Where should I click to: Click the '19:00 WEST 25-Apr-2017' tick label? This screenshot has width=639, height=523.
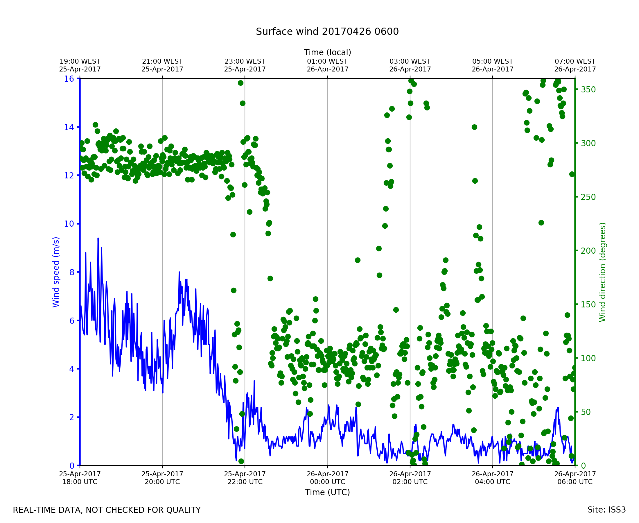80,65
